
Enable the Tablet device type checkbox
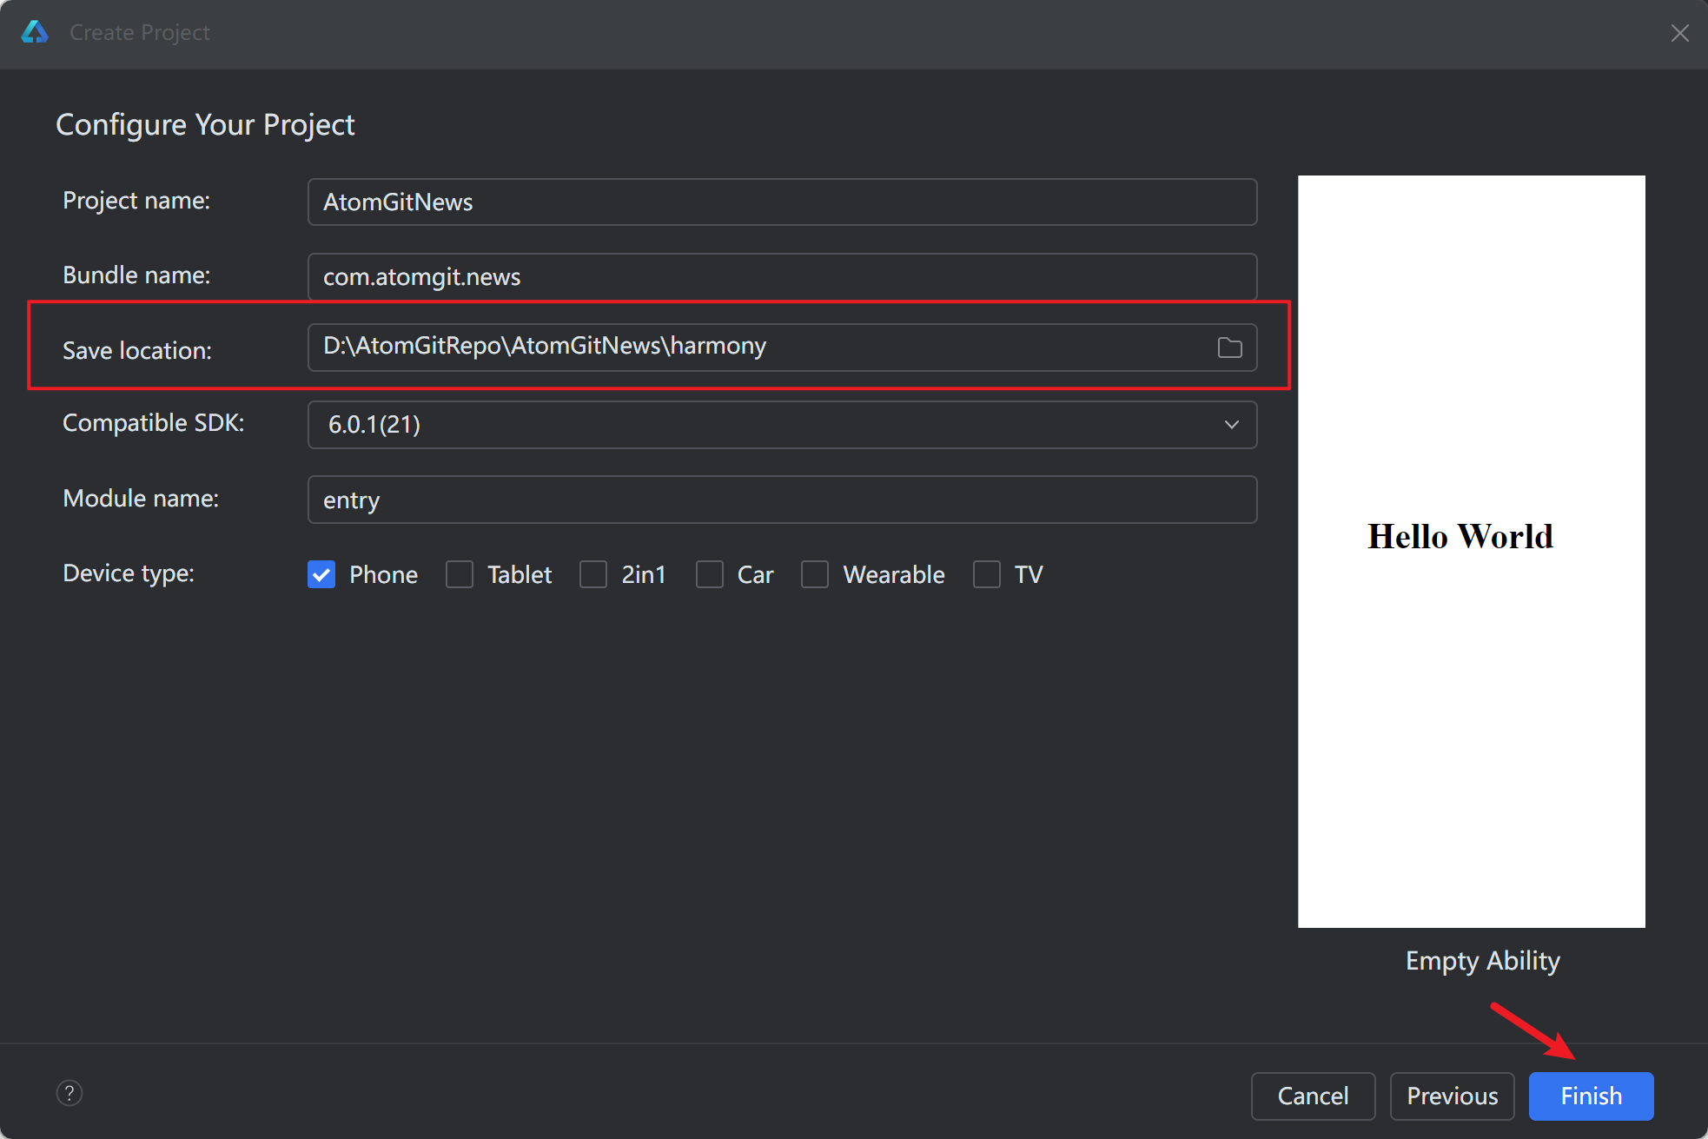pyautogui.click(x=460, y=574)
